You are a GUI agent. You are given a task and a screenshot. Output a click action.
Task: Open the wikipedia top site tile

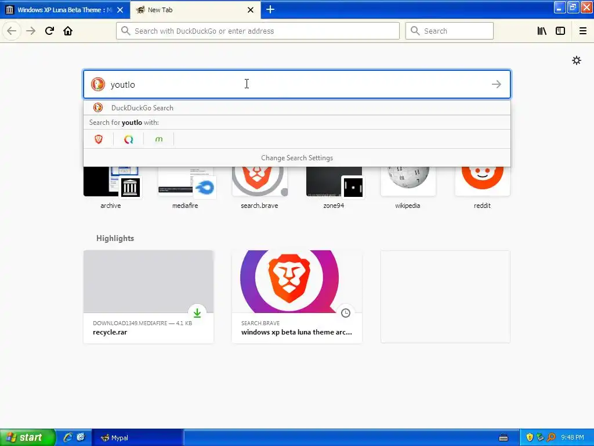408,188
